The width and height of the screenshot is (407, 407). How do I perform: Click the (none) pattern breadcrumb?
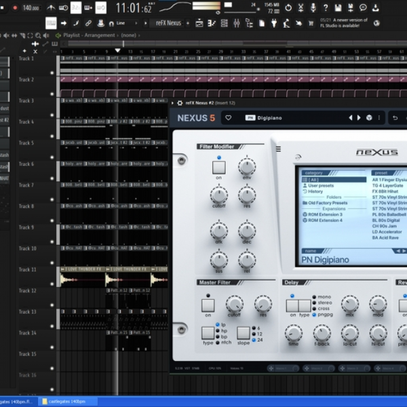[x=128, y=35]
